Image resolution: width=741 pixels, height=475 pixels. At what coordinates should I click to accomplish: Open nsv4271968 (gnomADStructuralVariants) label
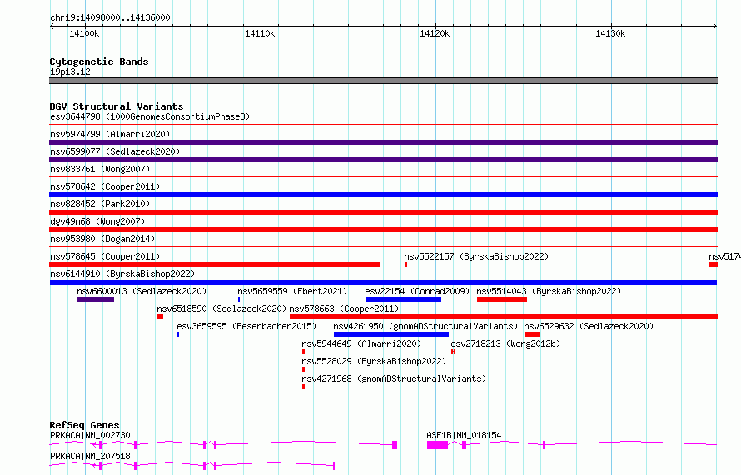coord(394,379)
